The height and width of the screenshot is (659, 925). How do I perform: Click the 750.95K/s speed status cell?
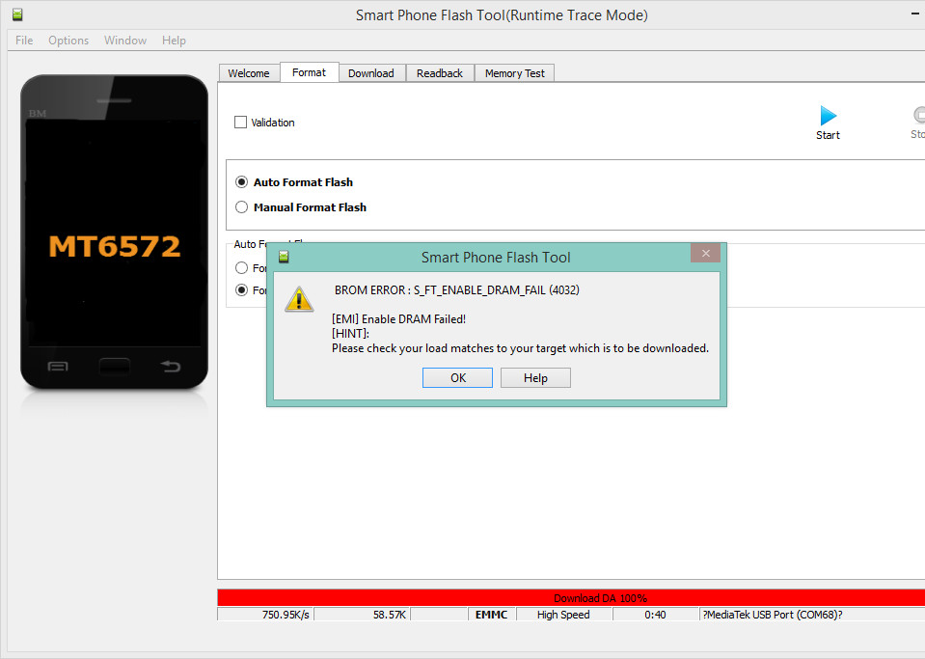pos(265,615)
